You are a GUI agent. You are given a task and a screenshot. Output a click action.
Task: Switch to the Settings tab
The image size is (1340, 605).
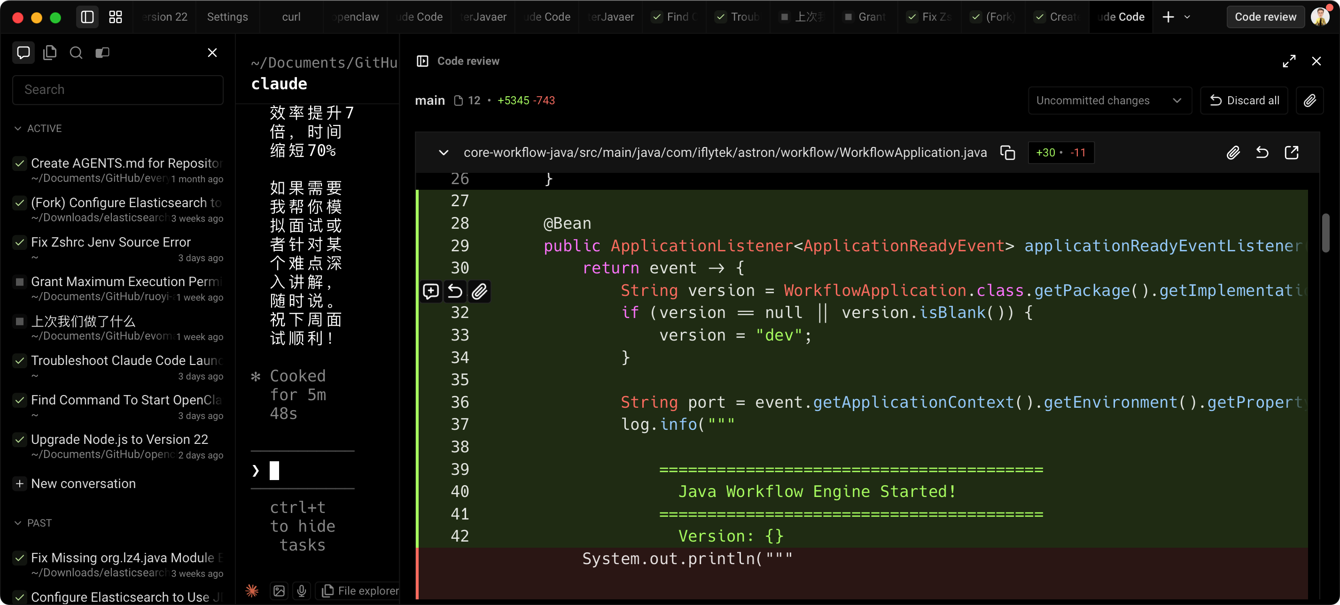coord(227,16)
